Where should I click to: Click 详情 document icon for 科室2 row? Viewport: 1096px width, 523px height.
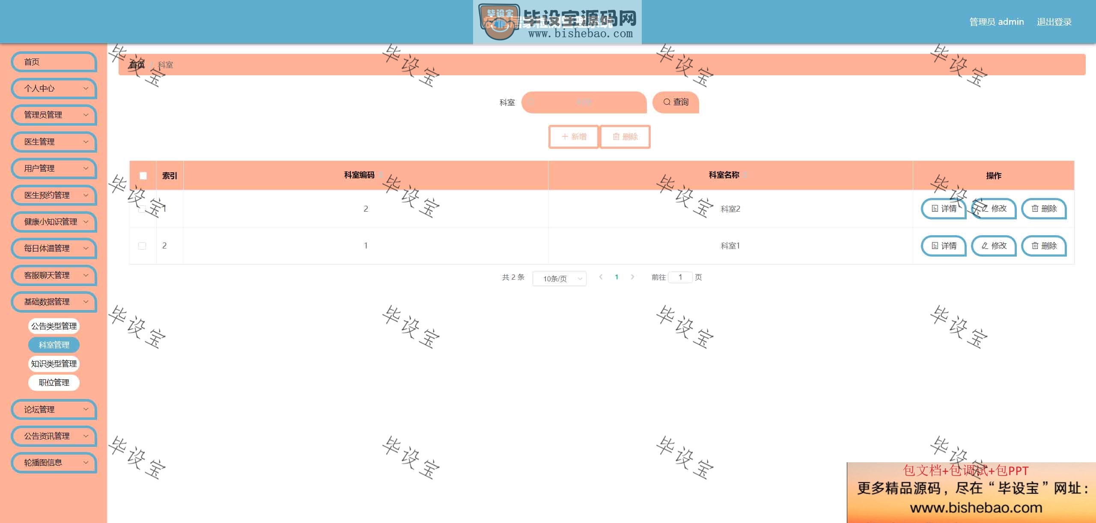[935, 209]
